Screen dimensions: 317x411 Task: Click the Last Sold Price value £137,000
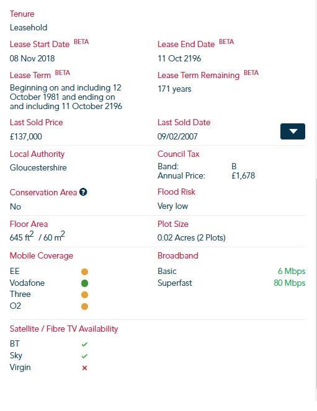click(25, 136)
